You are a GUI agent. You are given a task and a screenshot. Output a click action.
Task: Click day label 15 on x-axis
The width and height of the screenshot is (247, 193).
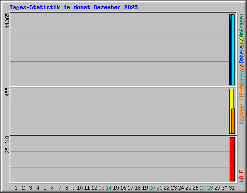point(116,188)
